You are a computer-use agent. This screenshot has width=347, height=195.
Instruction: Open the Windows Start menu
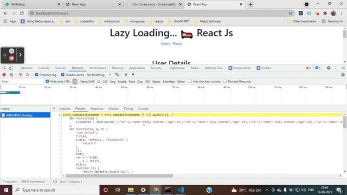(6, 190)
